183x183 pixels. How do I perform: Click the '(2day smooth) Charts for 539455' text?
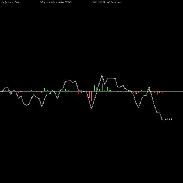click(x=56, y=2)
